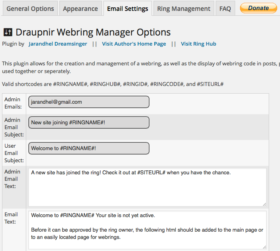This screenshot has height=251, width=280.
Task: Click inside the Email Text textarea
Action: 147,230
